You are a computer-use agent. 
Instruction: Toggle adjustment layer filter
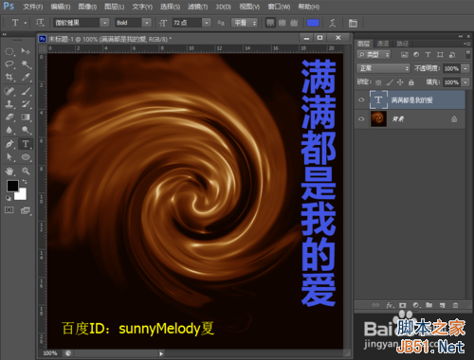(416, 55)
